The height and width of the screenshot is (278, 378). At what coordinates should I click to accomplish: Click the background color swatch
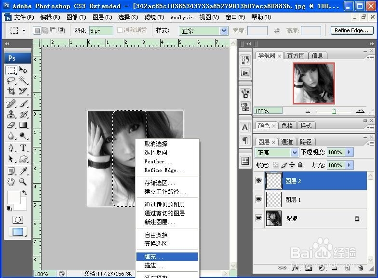(x=23, y=207)
